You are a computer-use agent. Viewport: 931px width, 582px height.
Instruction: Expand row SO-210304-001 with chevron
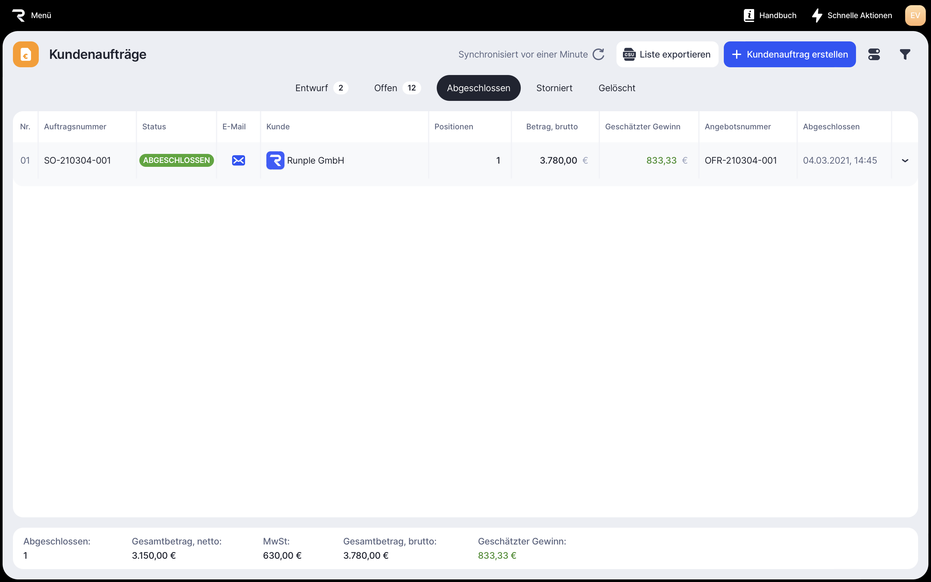(x=905, y=160)
